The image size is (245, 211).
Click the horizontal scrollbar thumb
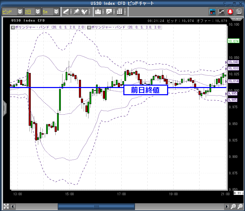pyautogui.click(x=97, y=206)
